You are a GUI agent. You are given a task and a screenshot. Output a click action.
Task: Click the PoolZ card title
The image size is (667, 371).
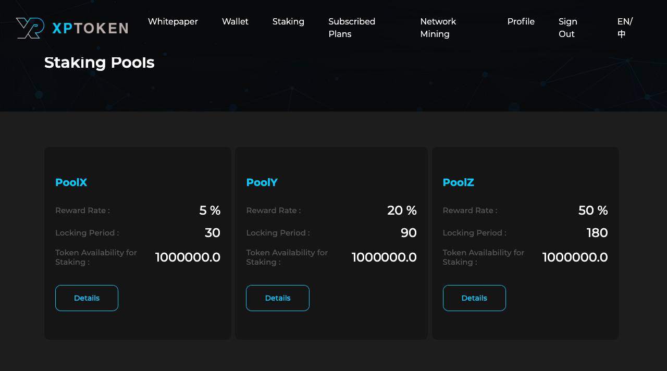pos(458,182)
